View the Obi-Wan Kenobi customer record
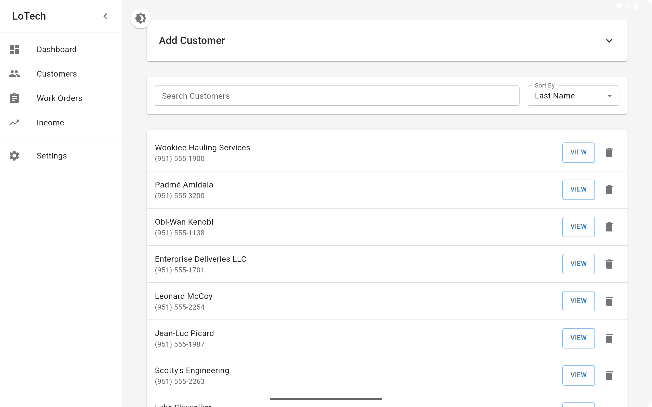Screen dimensions: 652x407 (578, 227)
